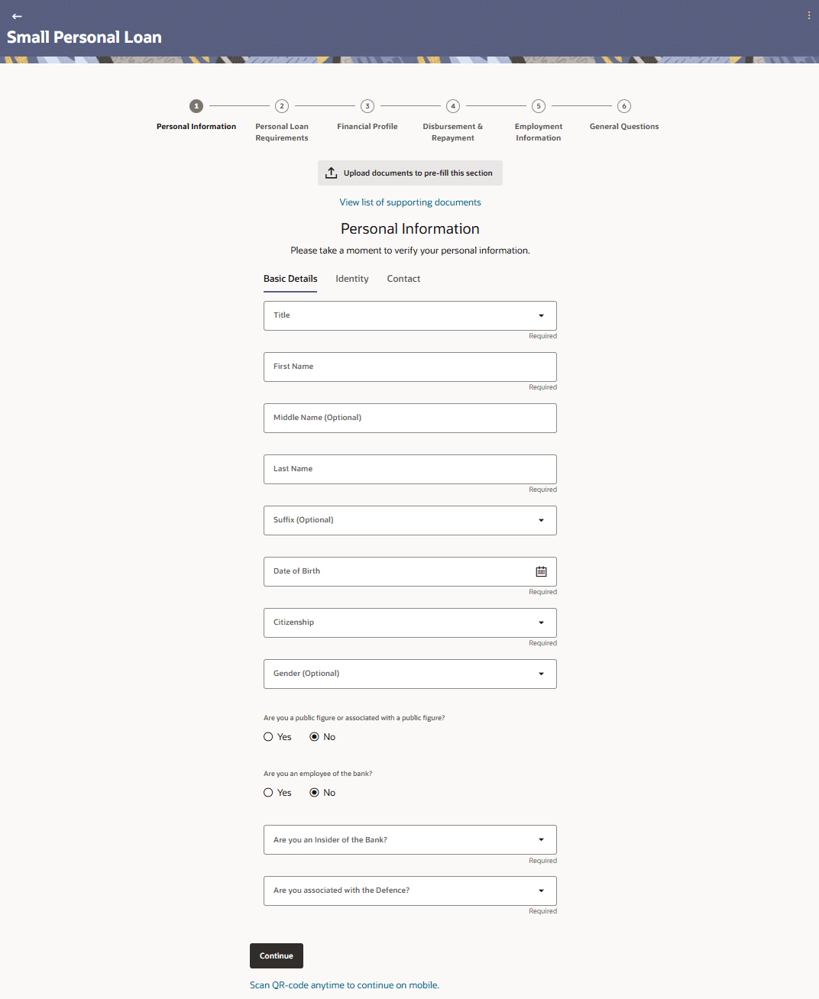Screen dimensions: 819x999
Task: Click the Continue button
Action: pyautogui.click(x=277, y=955)
